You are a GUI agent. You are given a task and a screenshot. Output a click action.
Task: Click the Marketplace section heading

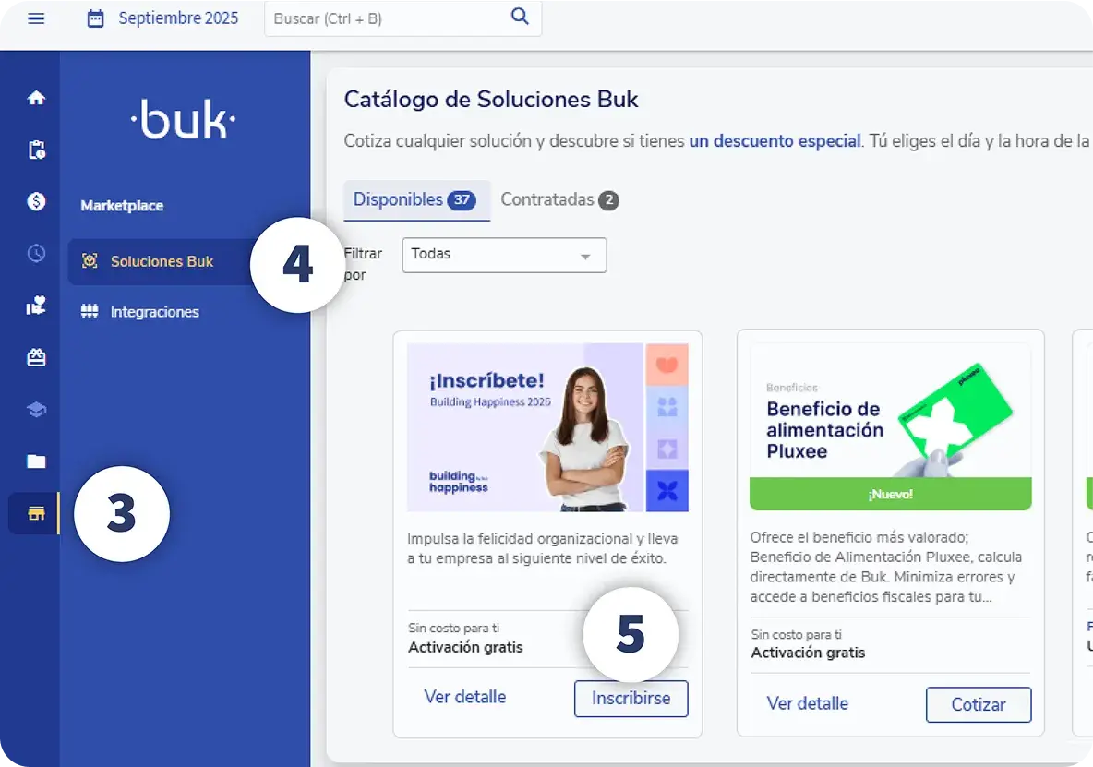click(122, 206)
